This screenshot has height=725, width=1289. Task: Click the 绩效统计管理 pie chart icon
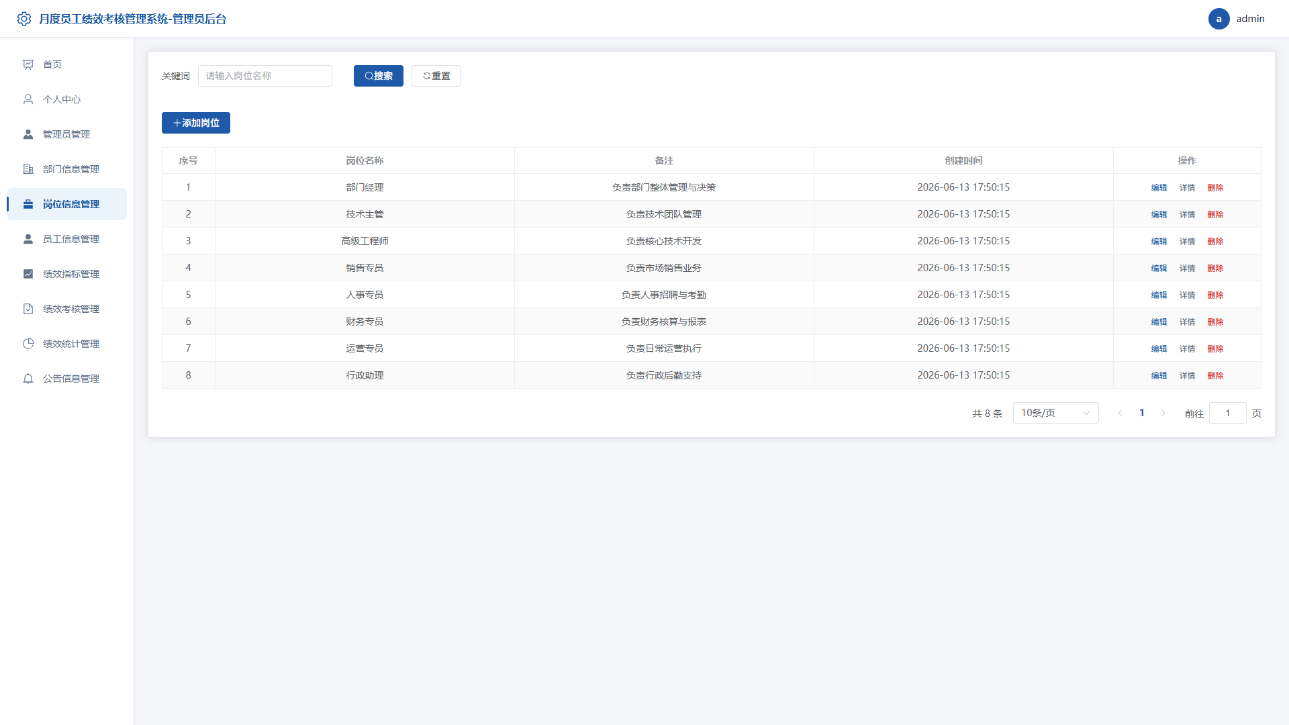pyautogui.click(x=28, y=344)
